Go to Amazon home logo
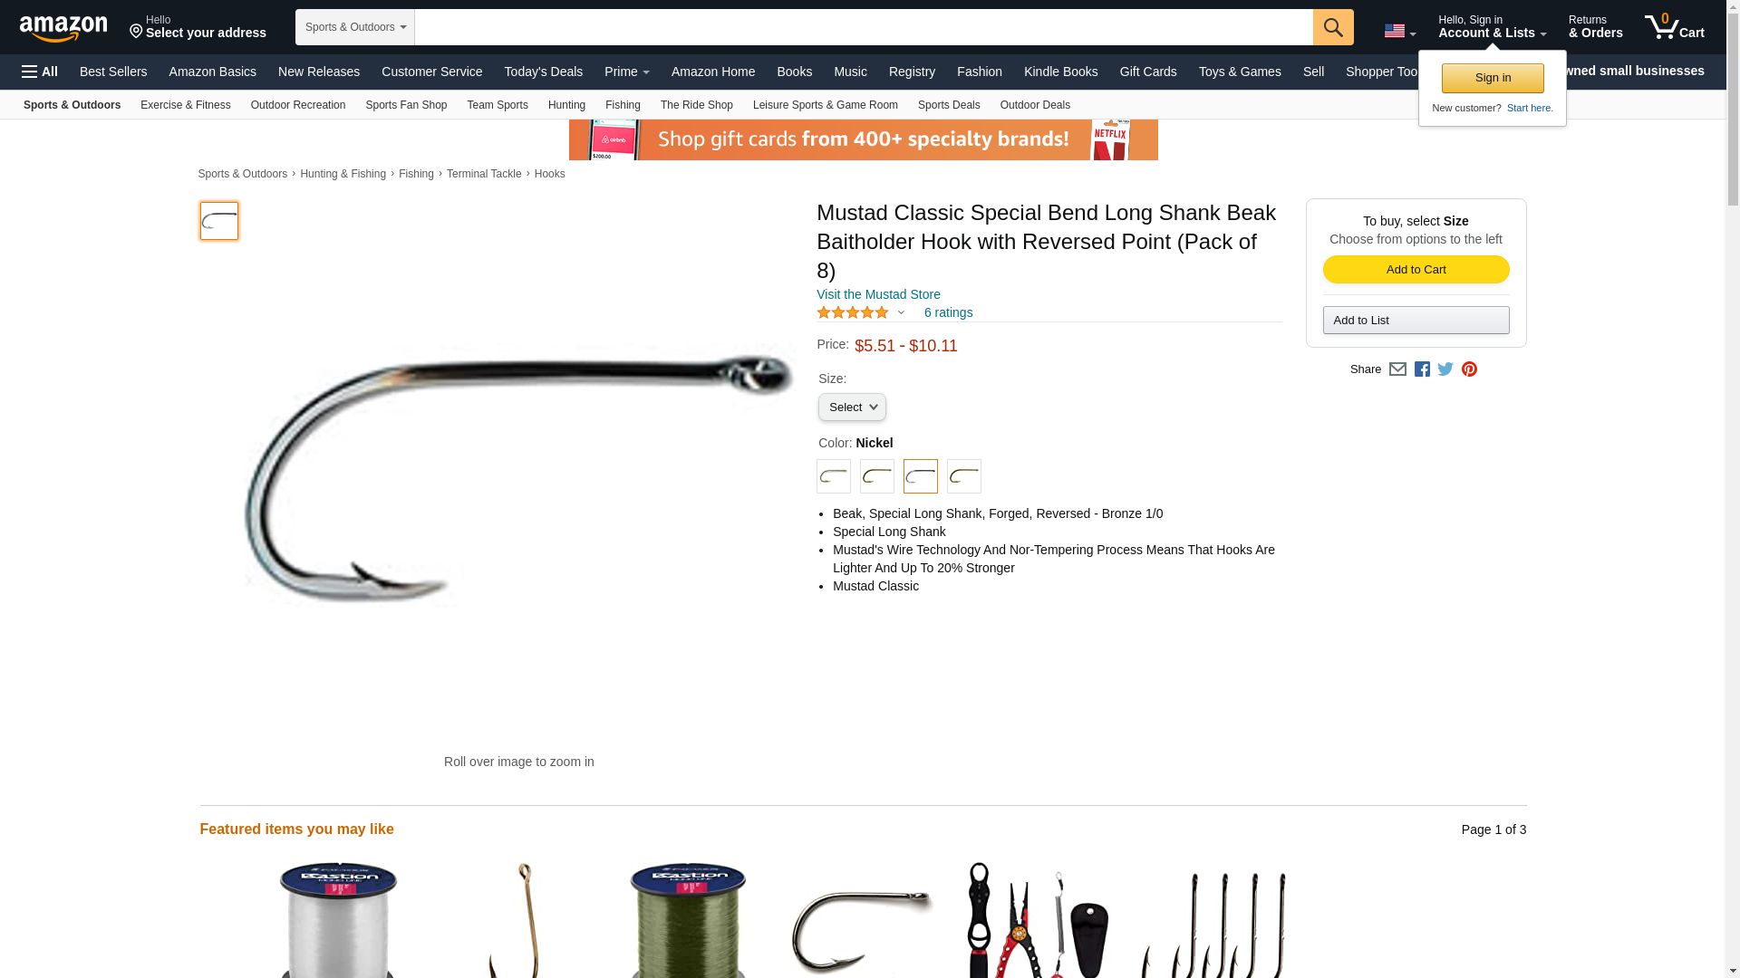This screenshot has height=978, width=1740. tap(63, 28)
